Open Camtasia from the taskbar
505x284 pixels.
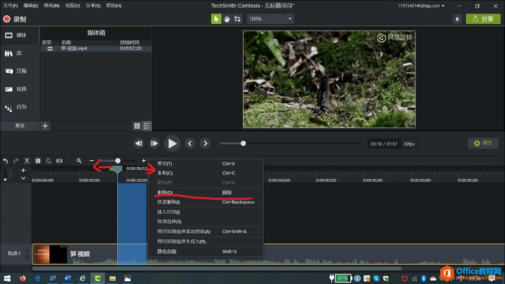(x=97, y=278)
